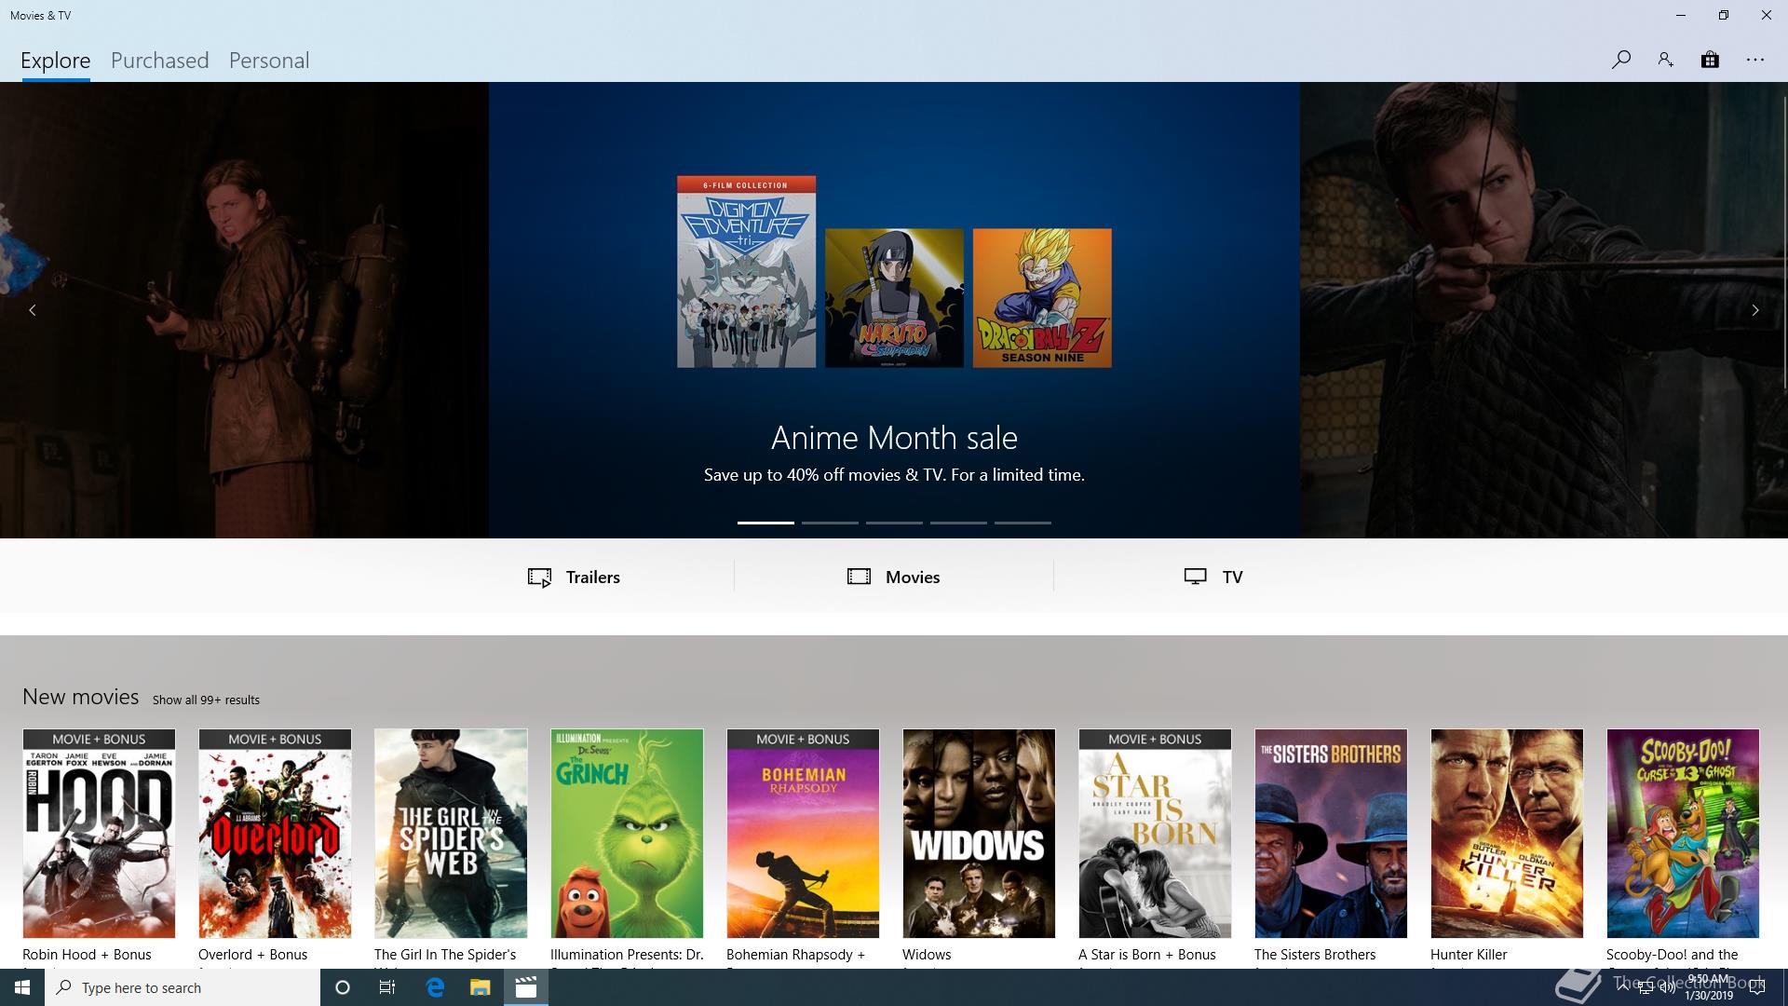Click the Hunter Killer title text
This screenshot has height=1006, width=1788.
click(1469, 955)
